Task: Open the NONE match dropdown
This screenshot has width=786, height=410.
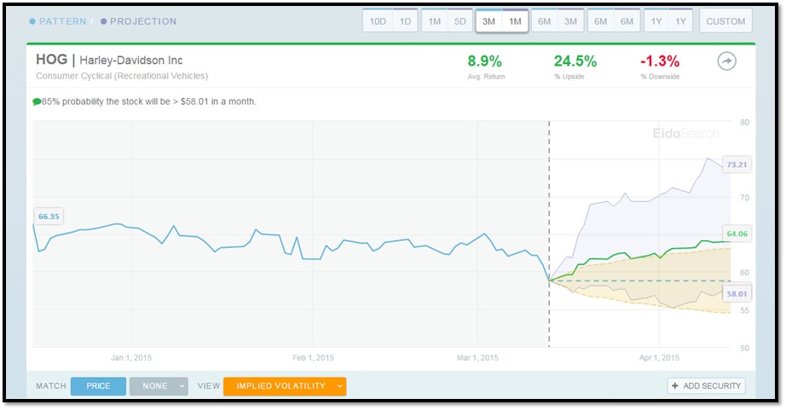Action: click(159, 386)
